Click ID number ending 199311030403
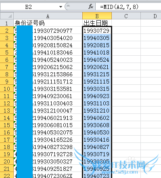This screenshot has height=178, width=161. [x=48, y=103]
